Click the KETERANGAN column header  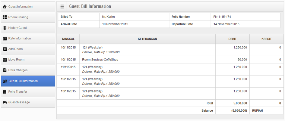(x=147, y=39)
